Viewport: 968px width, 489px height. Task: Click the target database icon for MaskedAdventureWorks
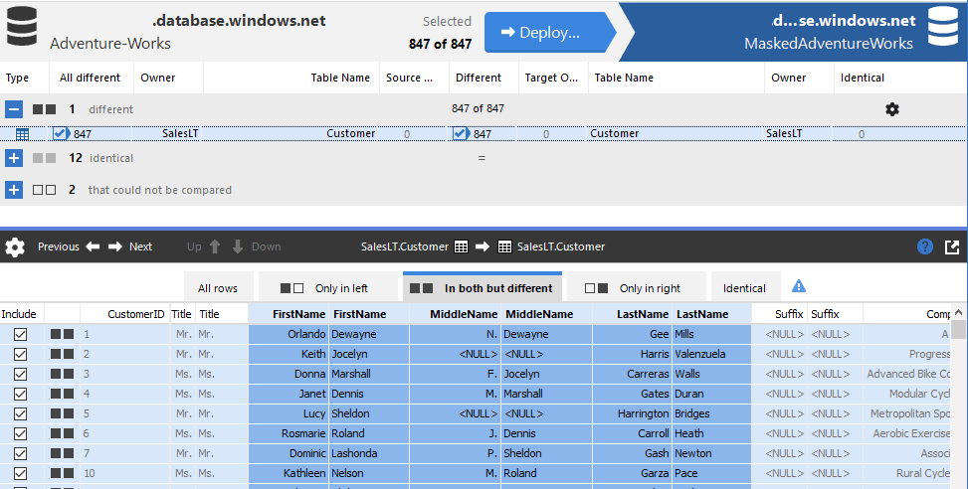click(943, 26)
